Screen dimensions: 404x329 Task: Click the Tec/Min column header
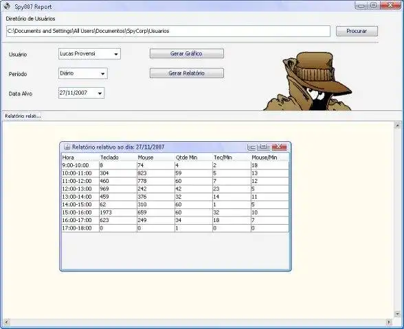click(232, 158)
